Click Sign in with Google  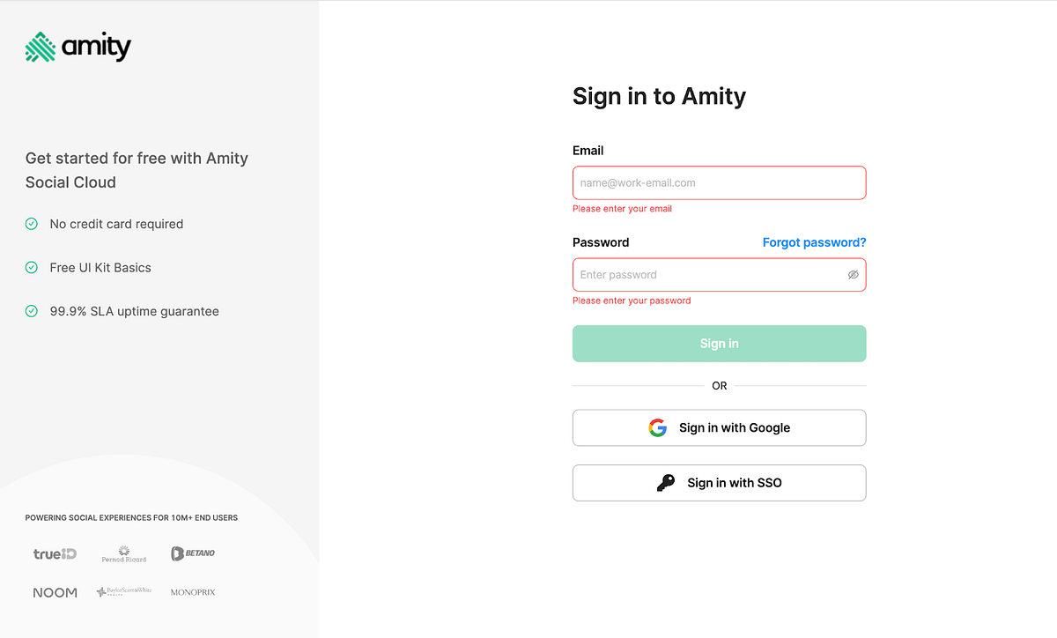pos(719,427)
